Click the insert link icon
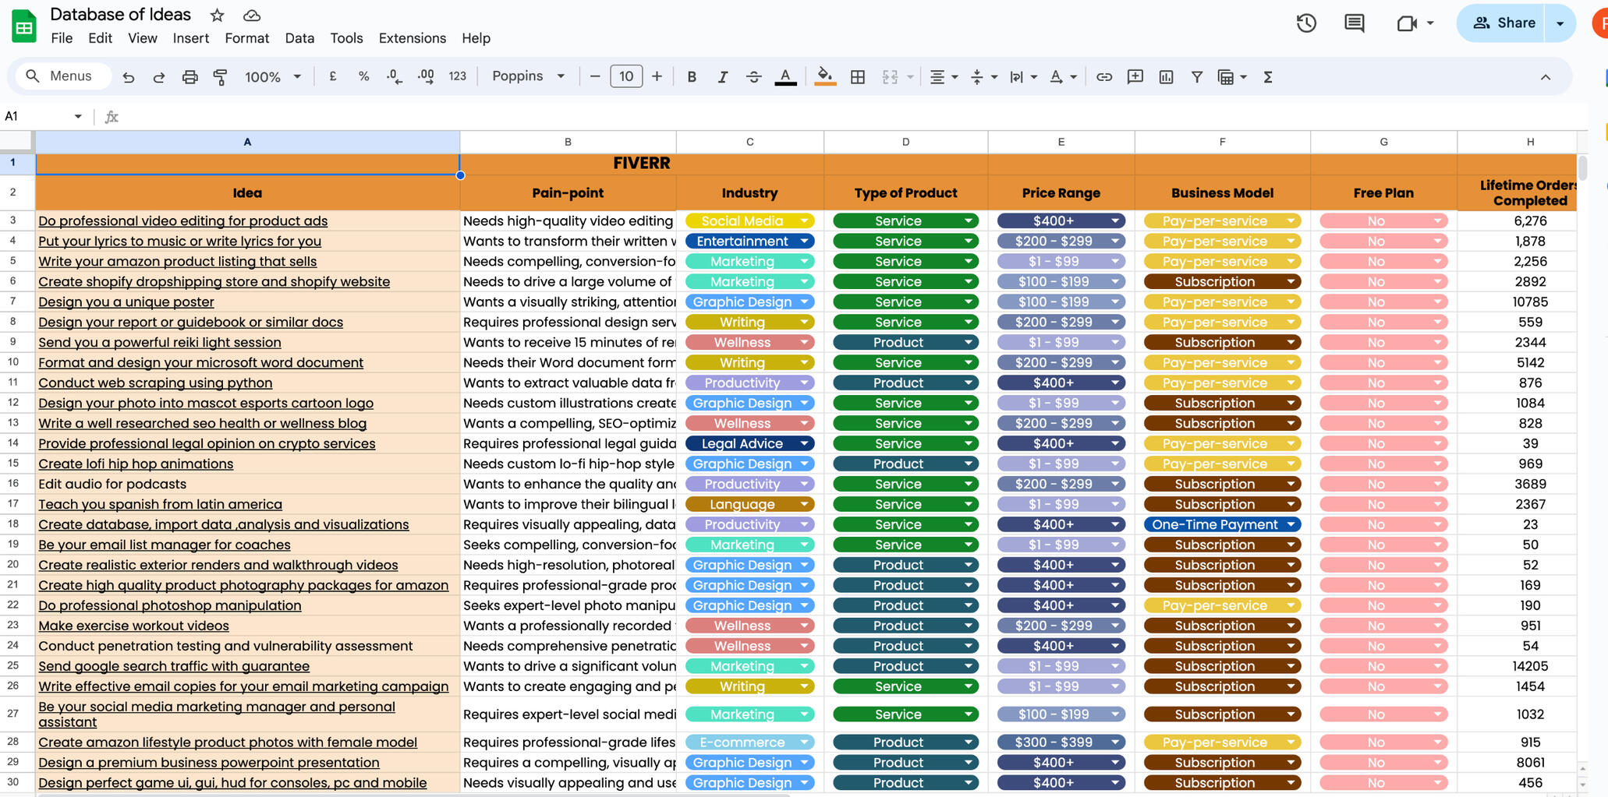This screenshot has height=797, width=1608. (1104, 77)
